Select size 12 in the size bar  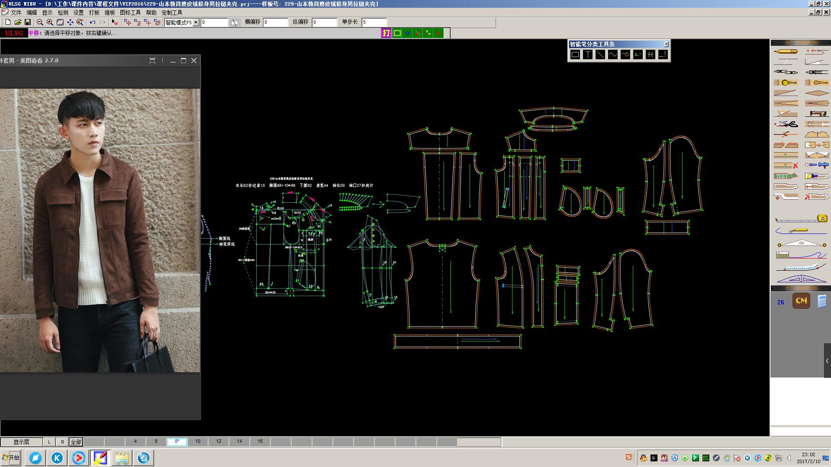click(219, 441)
